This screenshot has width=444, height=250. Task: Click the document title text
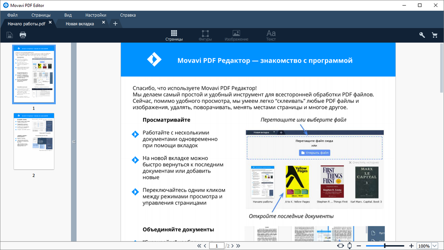tap(265, 60)
